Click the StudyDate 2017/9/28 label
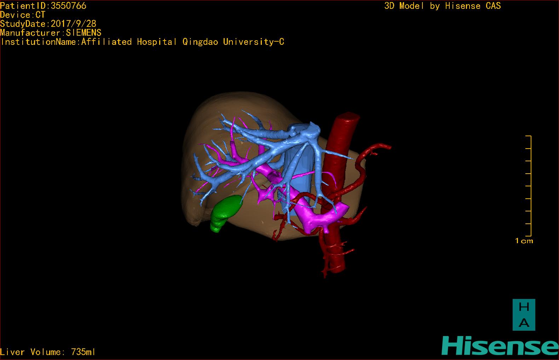 coord(48,24)
